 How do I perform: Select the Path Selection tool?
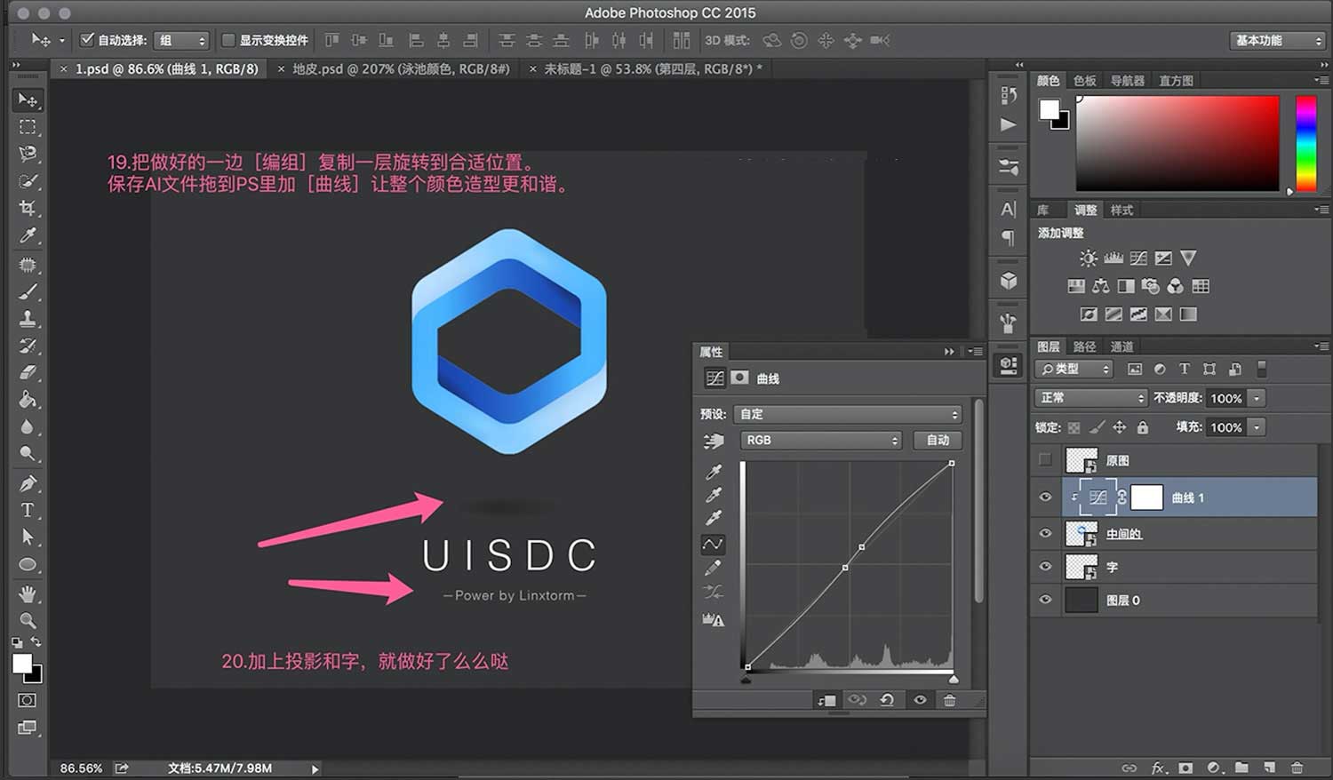28,537
